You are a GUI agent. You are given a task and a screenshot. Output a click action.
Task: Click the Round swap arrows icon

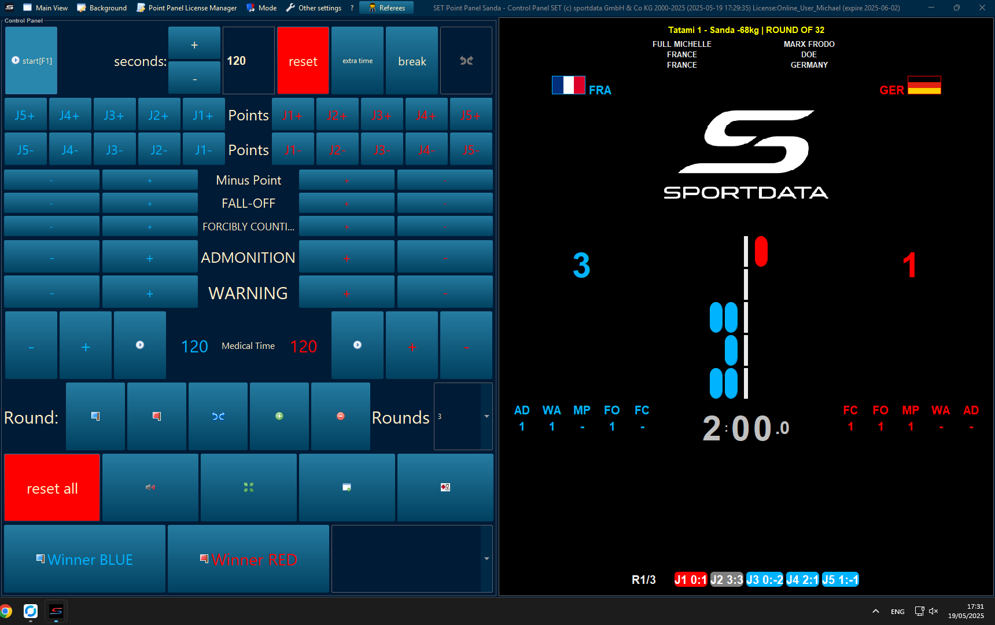point(218,416)
